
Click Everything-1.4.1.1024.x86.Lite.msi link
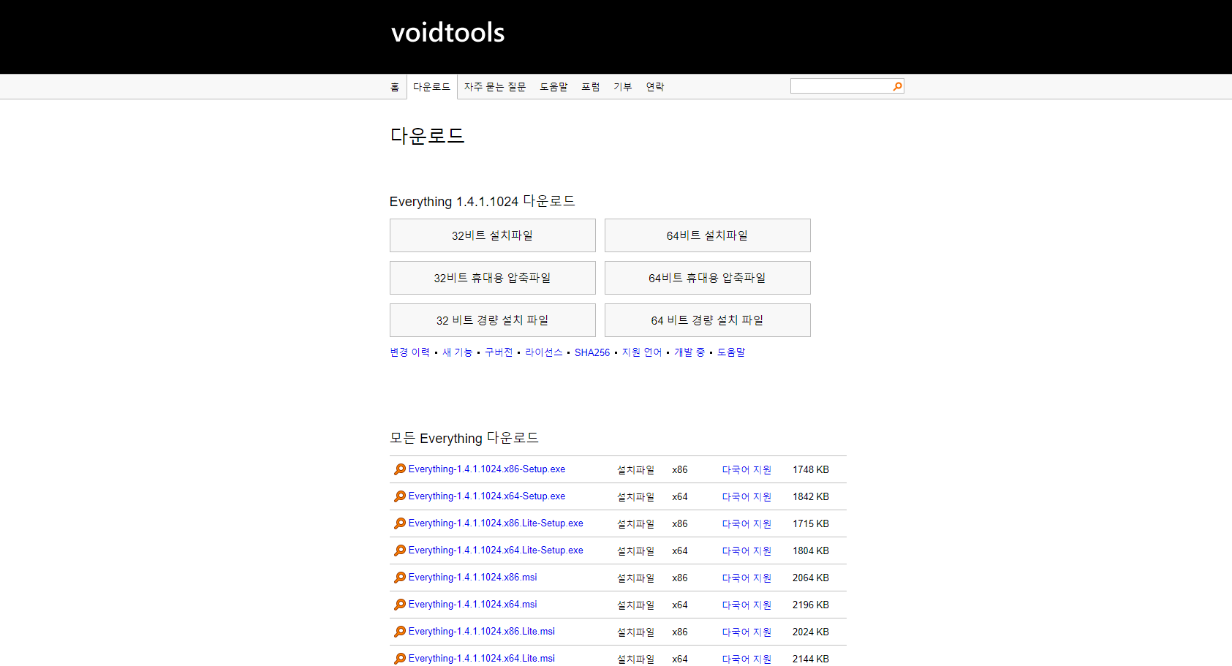click(x=481, y=632)
